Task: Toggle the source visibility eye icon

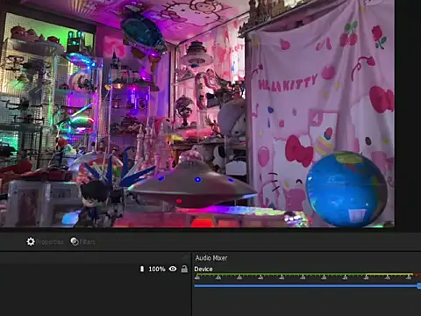Action: point(173,269)
